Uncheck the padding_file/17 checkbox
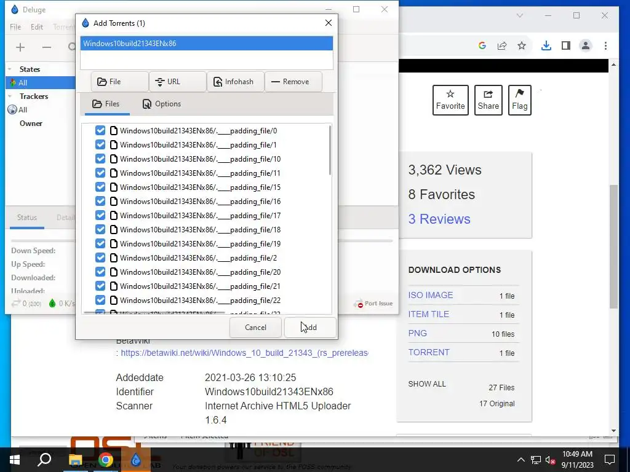Image resolution: width=630 pixels, height=472 pixels. (x=100, y=215)
